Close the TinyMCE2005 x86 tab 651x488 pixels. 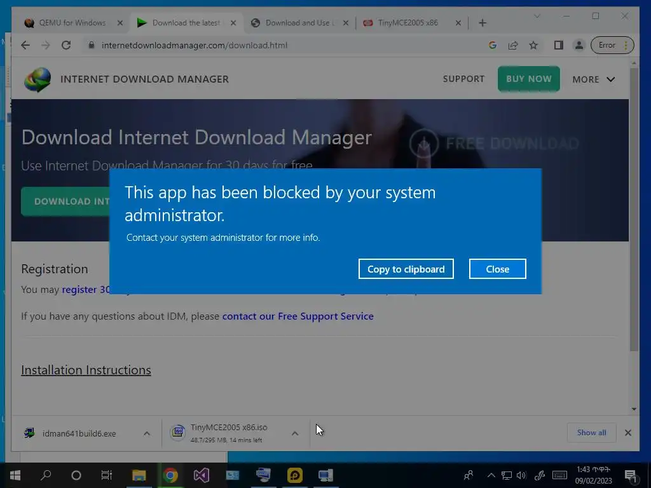point(458,23)
